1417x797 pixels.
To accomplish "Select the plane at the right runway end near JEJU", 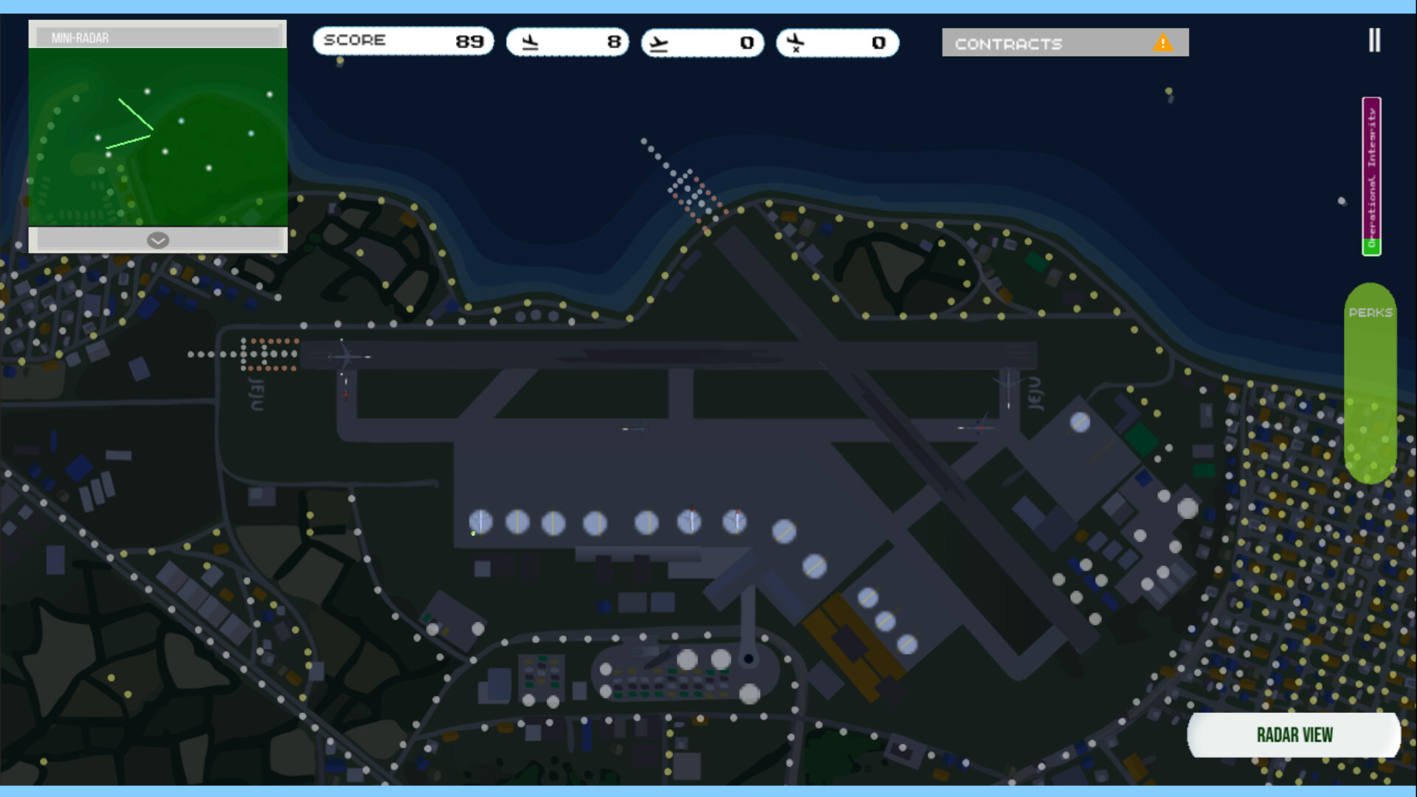I will tap(1008, 385).
